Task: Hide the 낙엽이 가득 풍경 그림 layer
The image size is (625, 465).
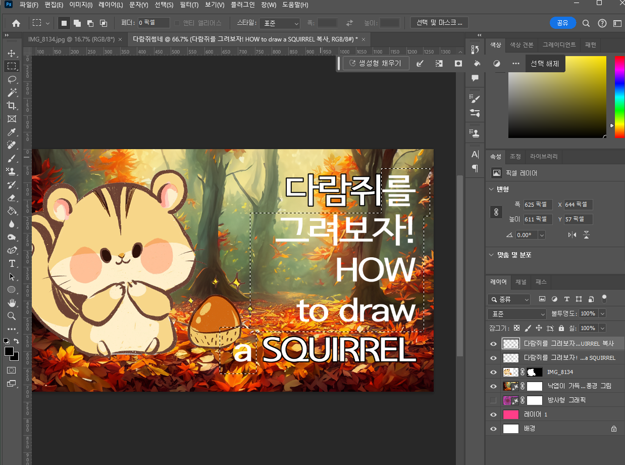Action: click(x=494, y=386)
